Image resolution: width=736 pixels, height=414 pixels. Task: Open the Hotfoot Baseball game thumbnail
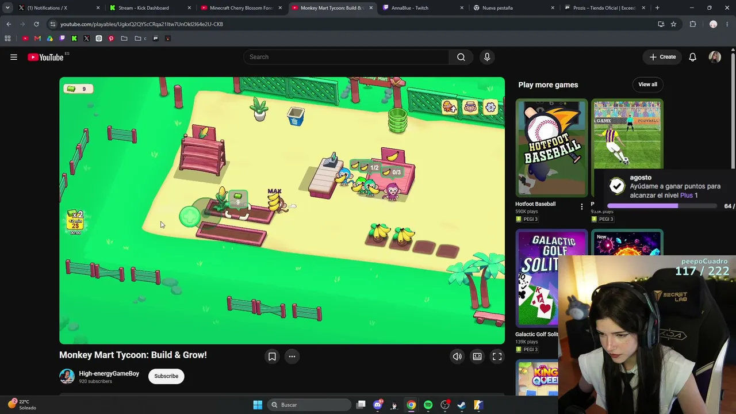pos(552,147)
